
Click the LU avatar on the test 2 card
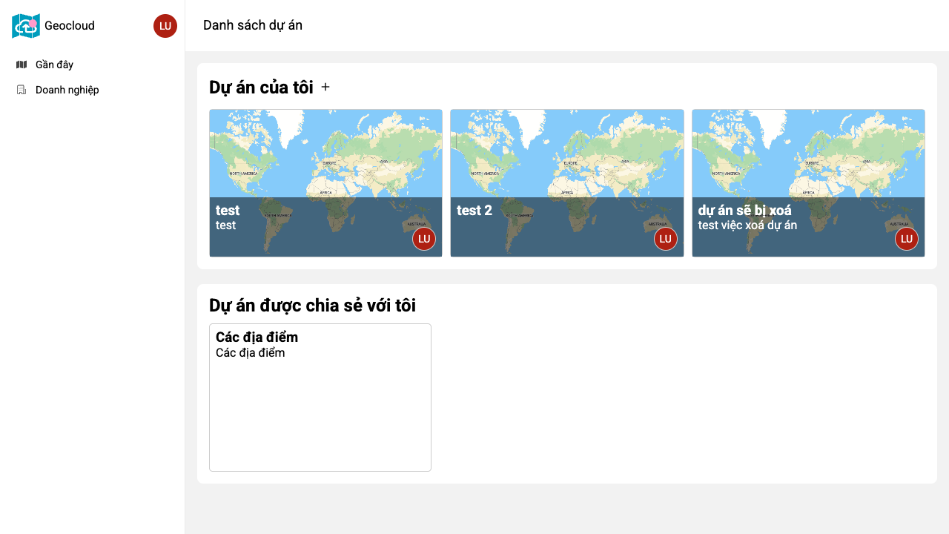click(x=665, y=238)
